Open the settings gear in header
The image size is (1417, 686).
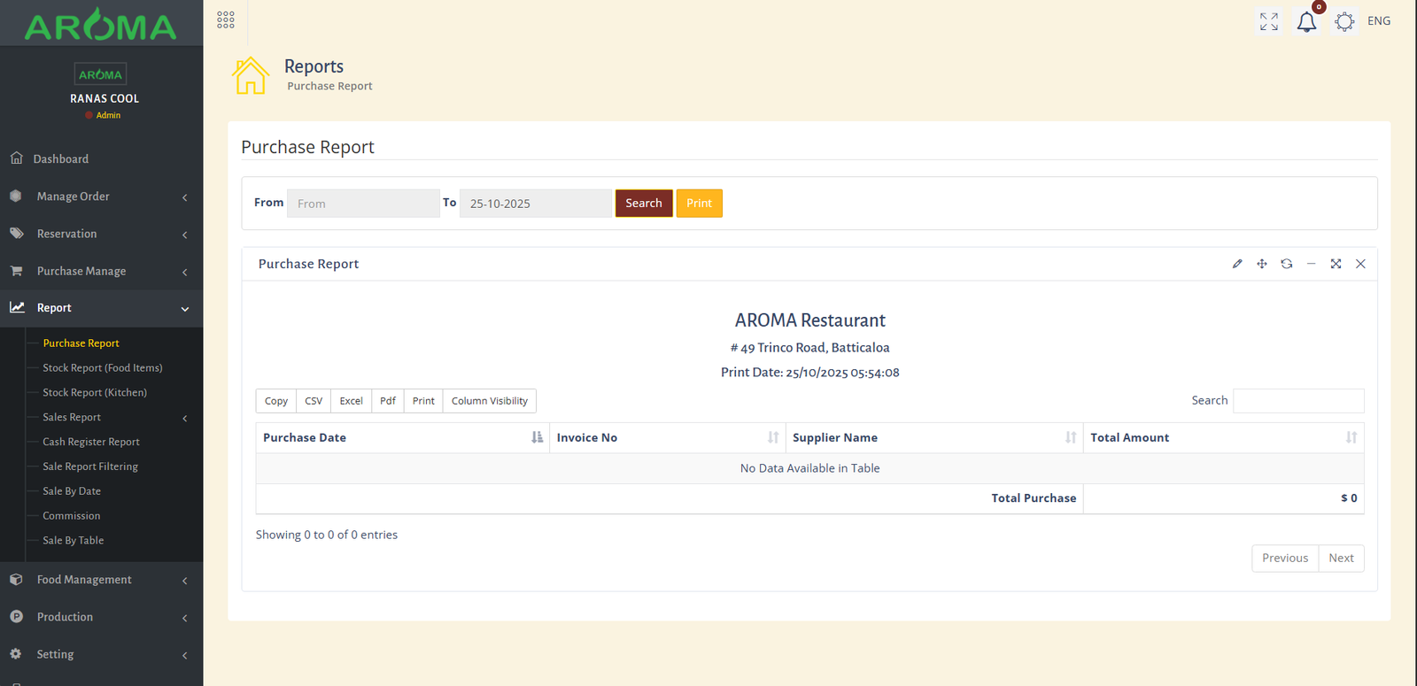(x=1344, y=22)
